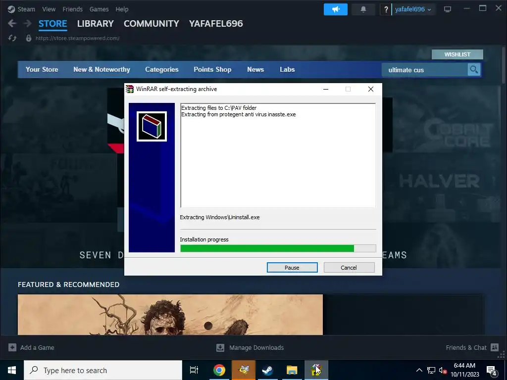The image size is (507, 380).
Task: Open Friends & Chat
Action: pos(466,348)
